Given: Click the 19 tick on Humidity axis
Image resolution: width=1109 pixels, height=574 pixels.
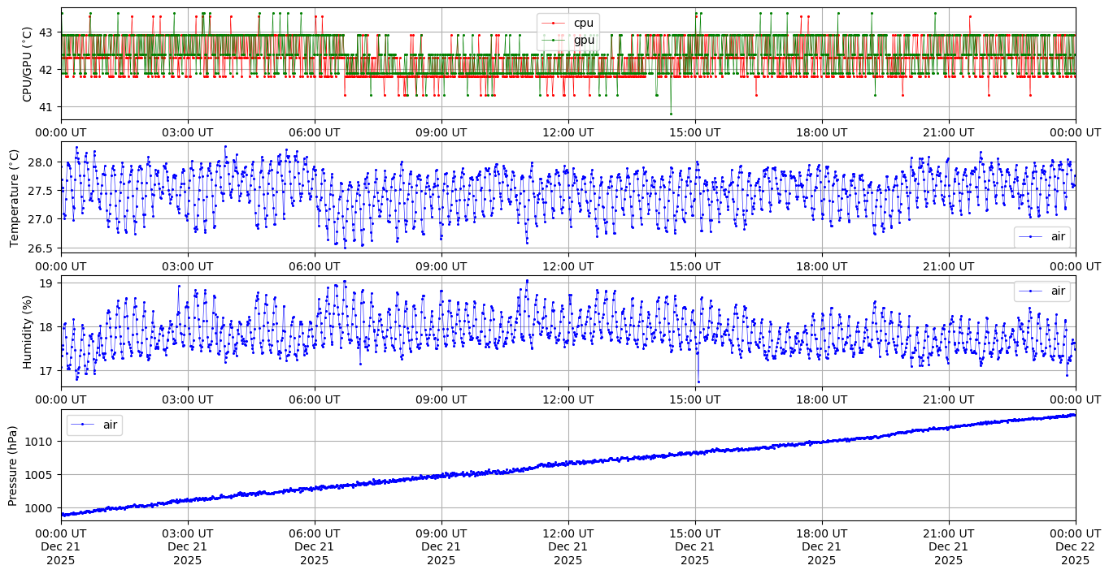Looking at the screenshot, I should (46, 283).
